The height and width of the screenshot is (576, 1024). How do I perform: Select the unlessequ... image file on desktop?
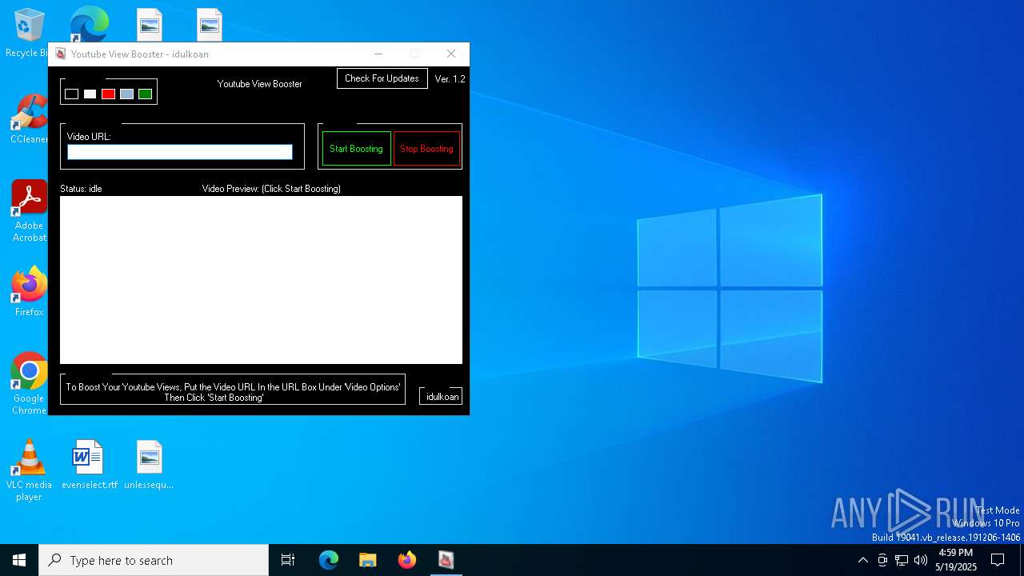(x=149, y=465)
